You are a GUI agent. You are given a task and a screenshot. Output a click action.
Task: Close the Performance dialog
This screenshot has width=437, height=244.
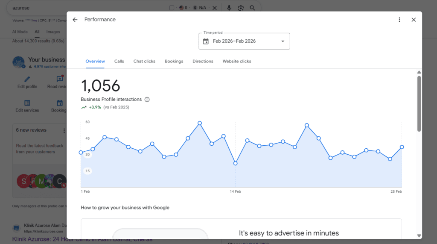point(414,20)
